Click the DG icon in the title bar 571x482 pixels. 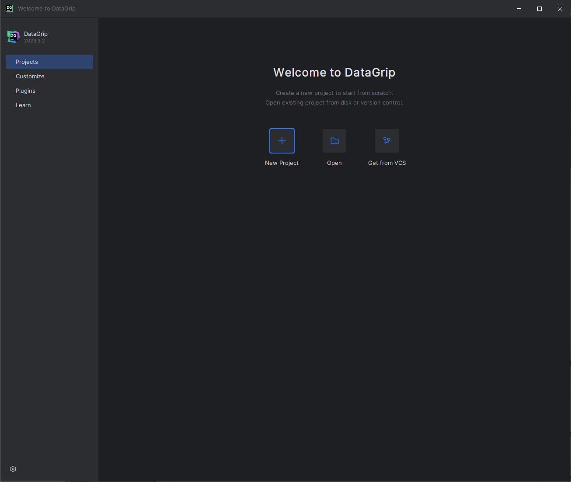tap(9, 8)
